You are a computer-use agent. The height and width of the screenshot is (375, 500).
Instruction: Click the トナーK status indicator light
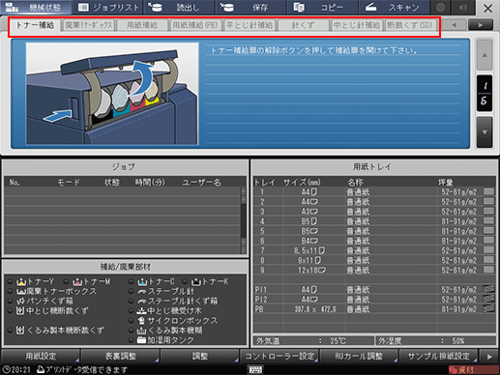coord(185,282)
